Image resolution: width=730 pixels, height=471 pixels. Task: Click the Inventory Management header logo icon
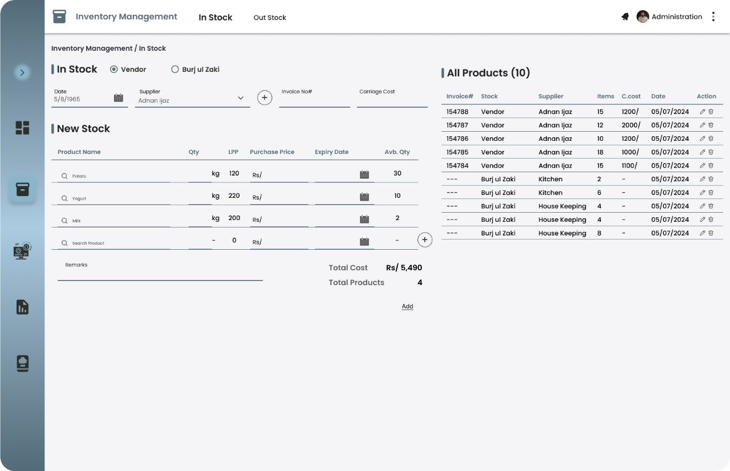[59, 17]
